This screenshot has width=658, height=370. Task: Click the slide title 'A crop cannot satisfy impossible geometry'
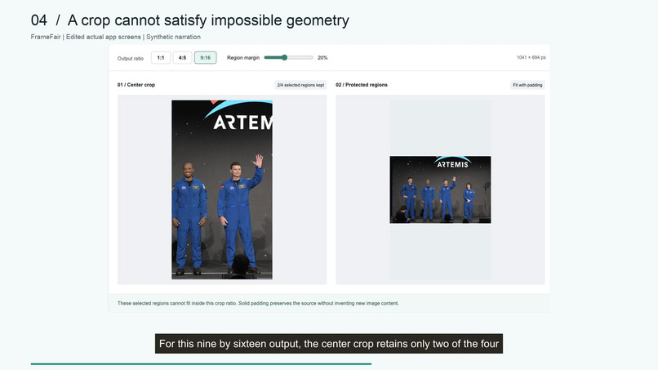208,20
